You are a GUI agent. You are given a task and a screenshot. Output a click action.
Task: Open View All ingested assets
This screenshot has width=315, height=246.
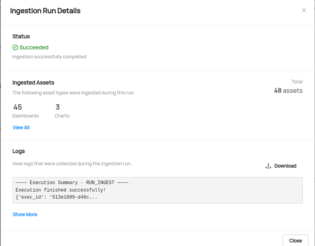pyautogui.click(x=21, y=128)
